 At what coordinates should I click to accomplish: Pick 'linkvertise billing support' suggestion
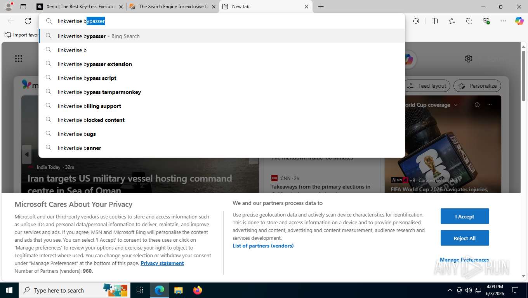pyautogui.click(x=222, y=106)
